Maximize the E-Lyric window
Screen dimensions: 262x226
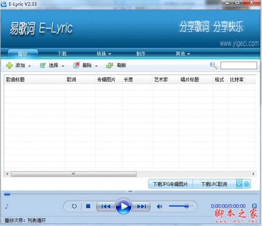tap(237, 3)
